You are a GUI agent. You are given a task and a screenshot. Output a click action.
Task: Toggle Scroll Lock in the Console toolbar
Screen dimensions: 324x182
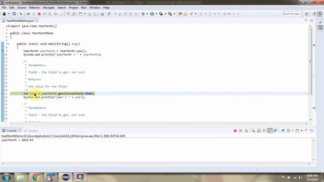pos(259,130)
